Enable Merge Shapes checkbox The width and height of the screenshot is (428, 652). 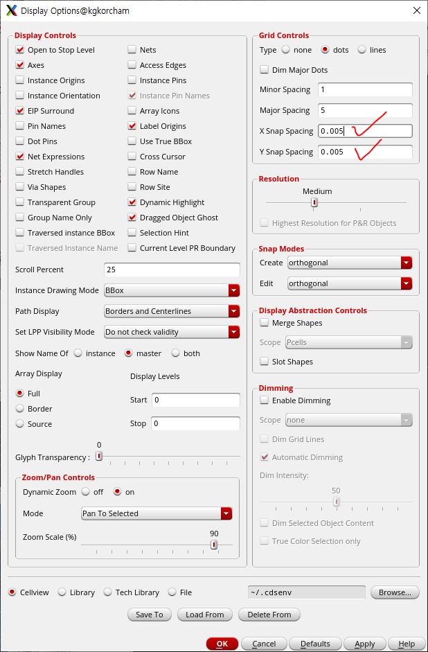click(x=264, y=323)
